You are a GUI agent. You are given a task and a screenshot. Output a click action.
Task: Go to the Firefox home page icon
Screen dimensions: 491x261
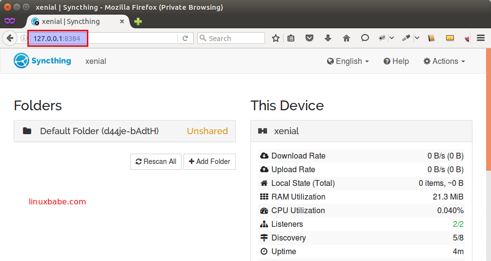(x=347, y=38)
